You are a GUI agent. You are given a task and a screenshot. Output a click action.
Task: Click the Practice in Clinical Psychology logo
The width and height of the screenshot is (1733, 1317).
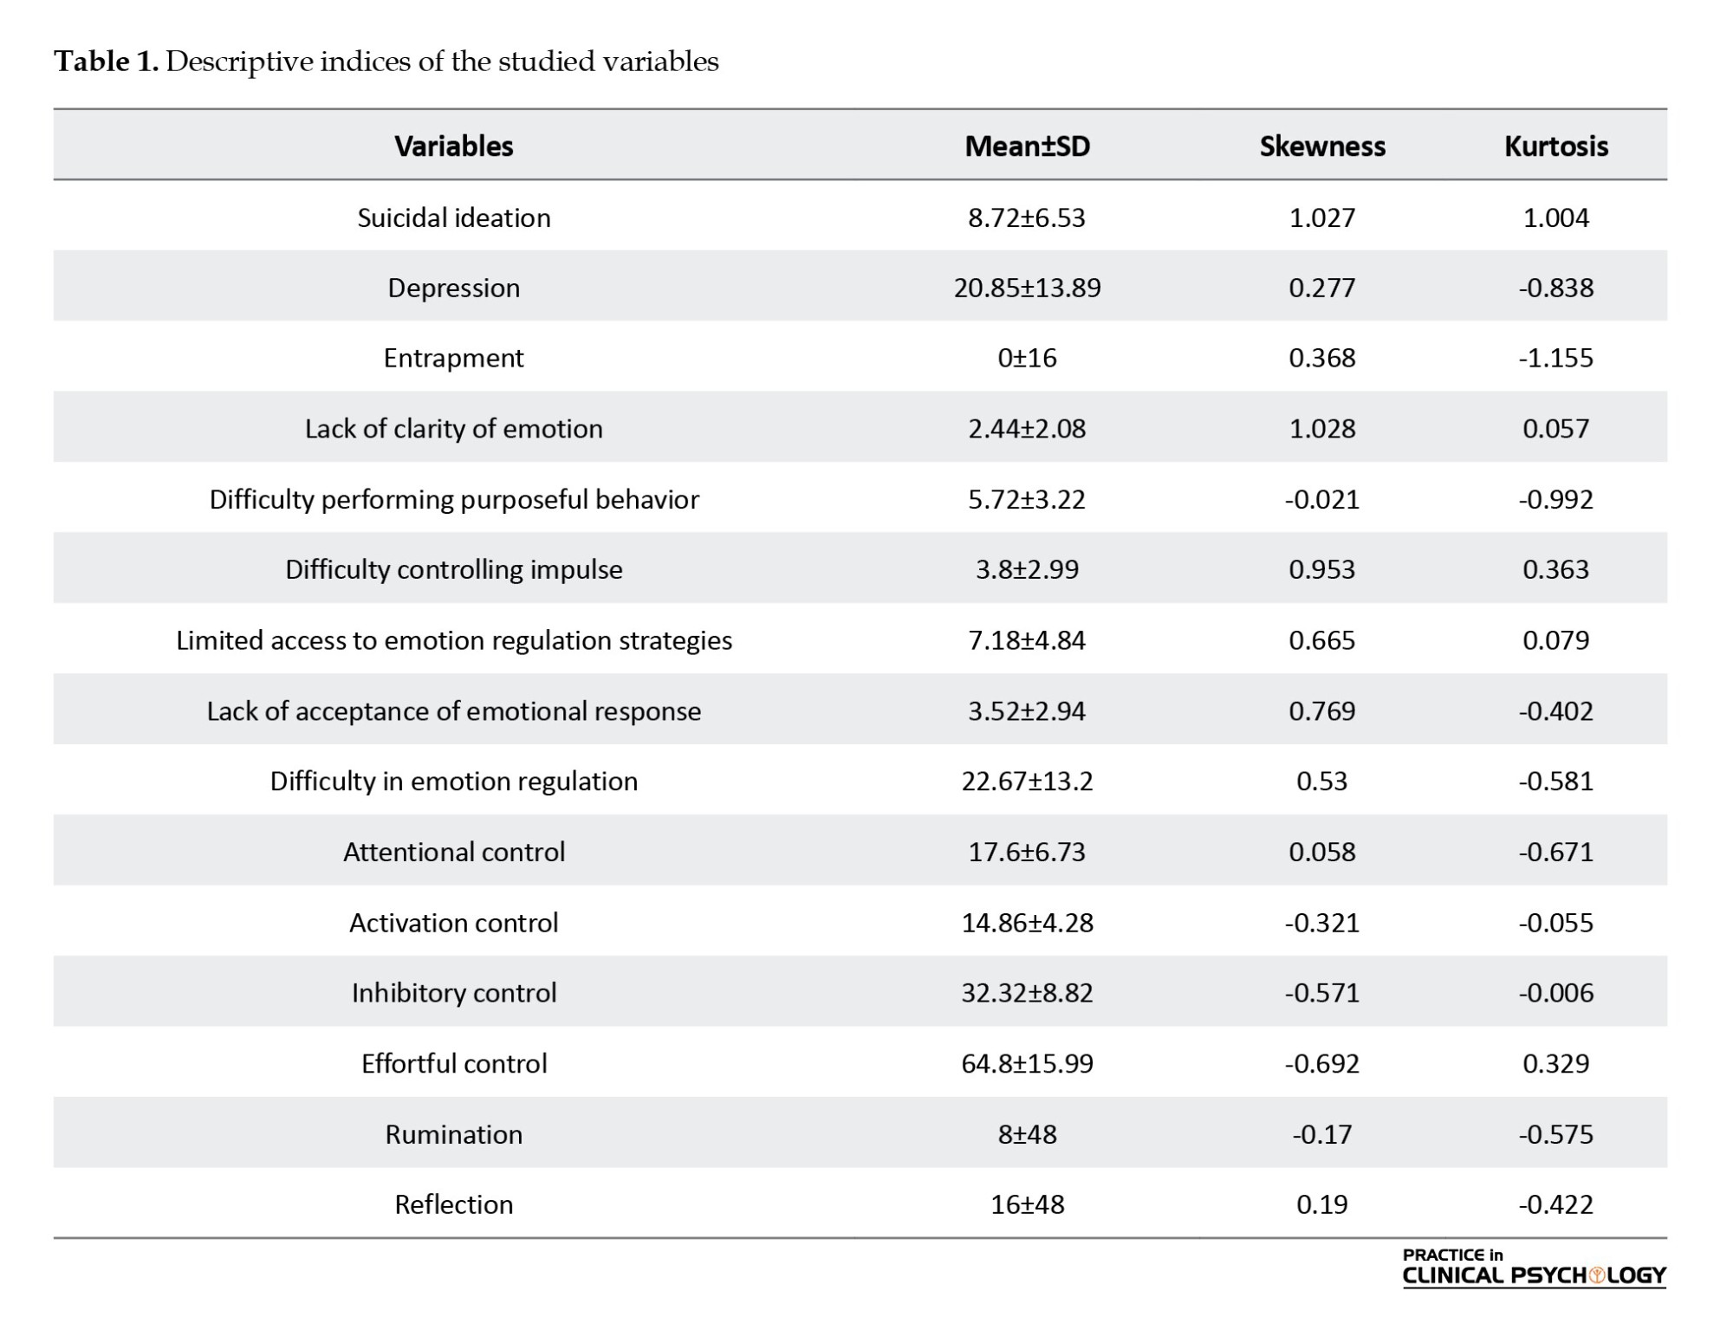1534,1268
